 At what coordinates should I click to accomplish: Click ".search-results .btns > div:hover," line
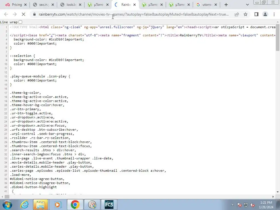(43, 150)
